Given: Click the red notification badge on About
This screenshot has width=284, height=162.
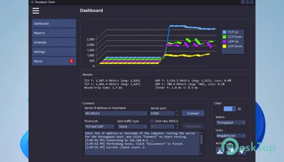Looking at the screenshot, I should [x=71, y=61].
